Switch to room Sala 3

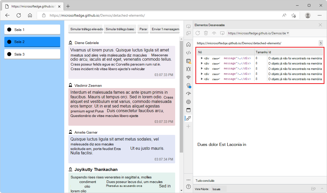click(x=32, y=54)
